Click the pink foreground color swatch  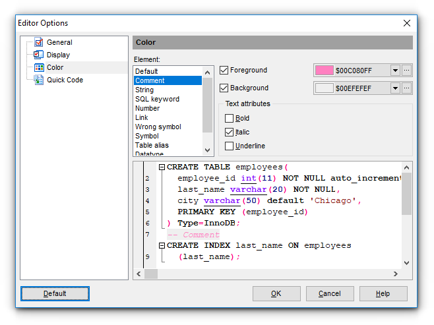325,70
